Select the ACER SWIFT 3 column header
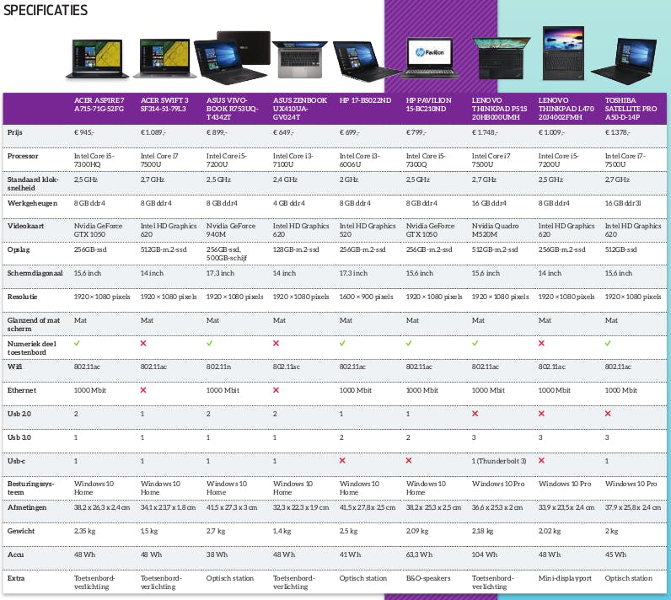671x600 pixels. (x=164, y=104)
